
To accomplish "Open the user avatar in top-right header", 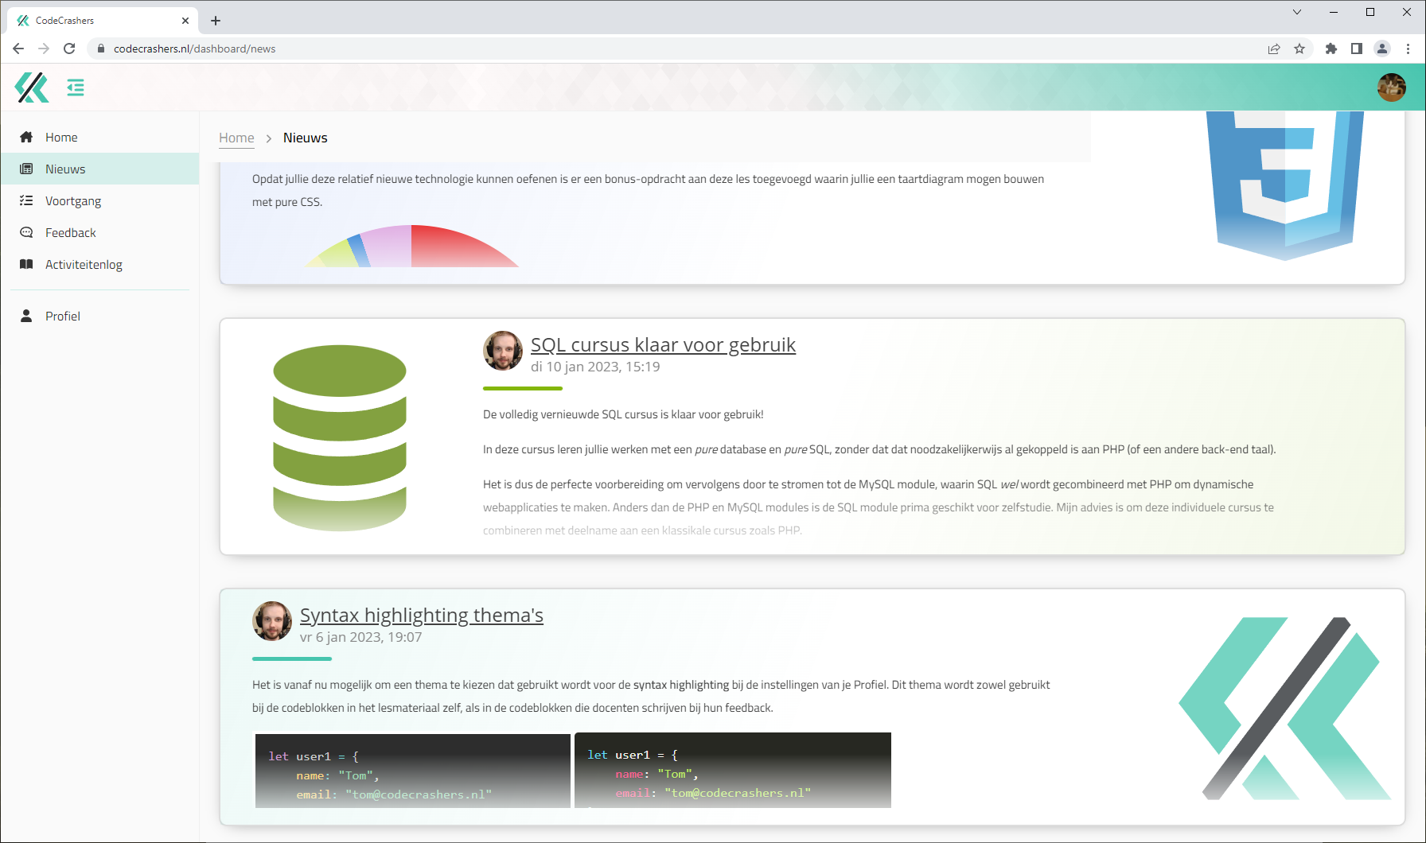I will (x=1391, y=87).
